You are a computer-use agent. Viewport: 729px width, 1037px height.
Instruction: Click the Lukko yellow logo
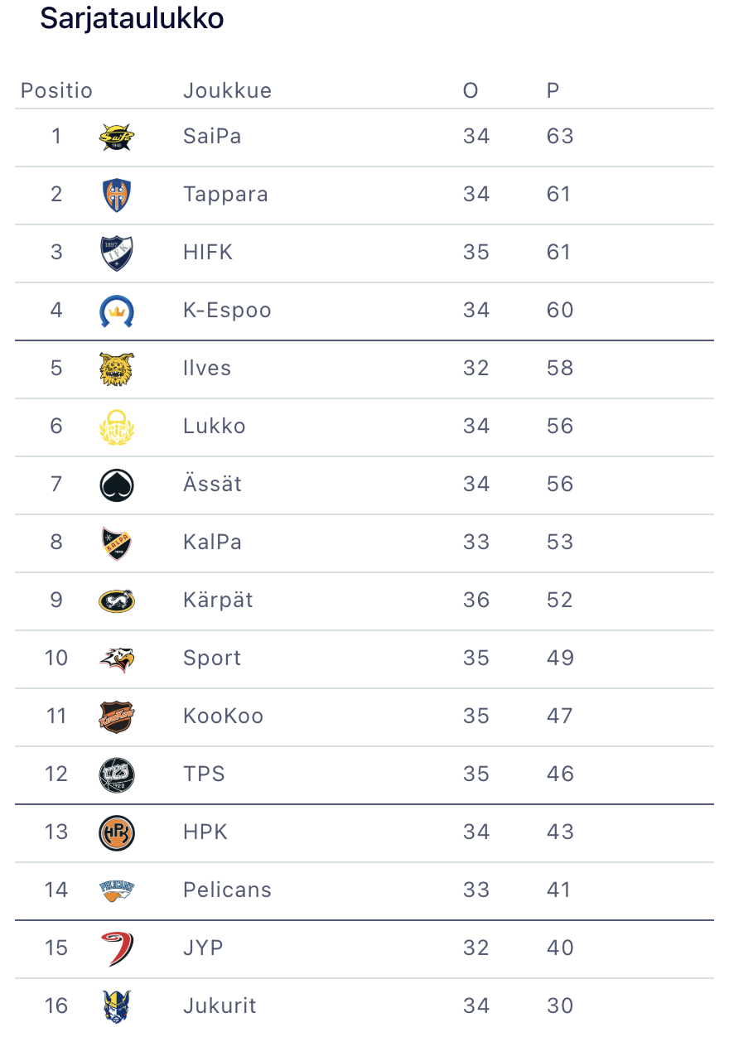pos(116,427)
